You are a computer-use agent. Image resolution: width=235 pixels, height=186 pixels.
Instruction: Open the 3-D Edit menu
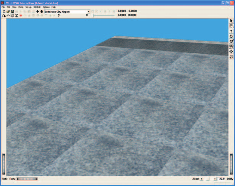(37, 7)
